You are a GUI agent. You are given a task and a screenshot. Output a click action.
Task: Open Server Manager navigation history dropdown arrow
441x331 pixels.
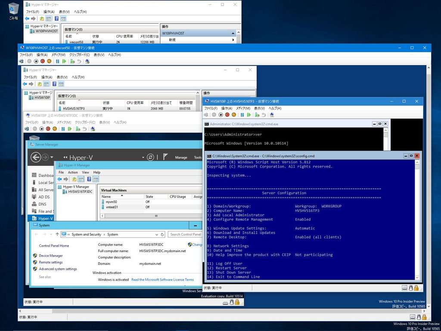[52, 157]
